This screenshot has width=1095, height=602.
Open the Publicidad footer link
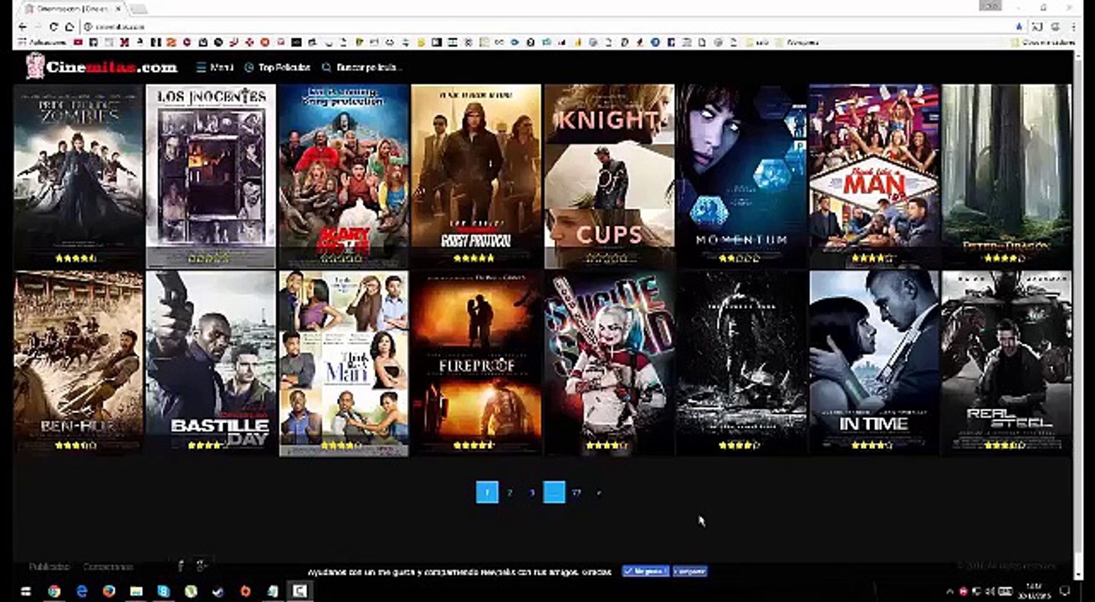49,566
